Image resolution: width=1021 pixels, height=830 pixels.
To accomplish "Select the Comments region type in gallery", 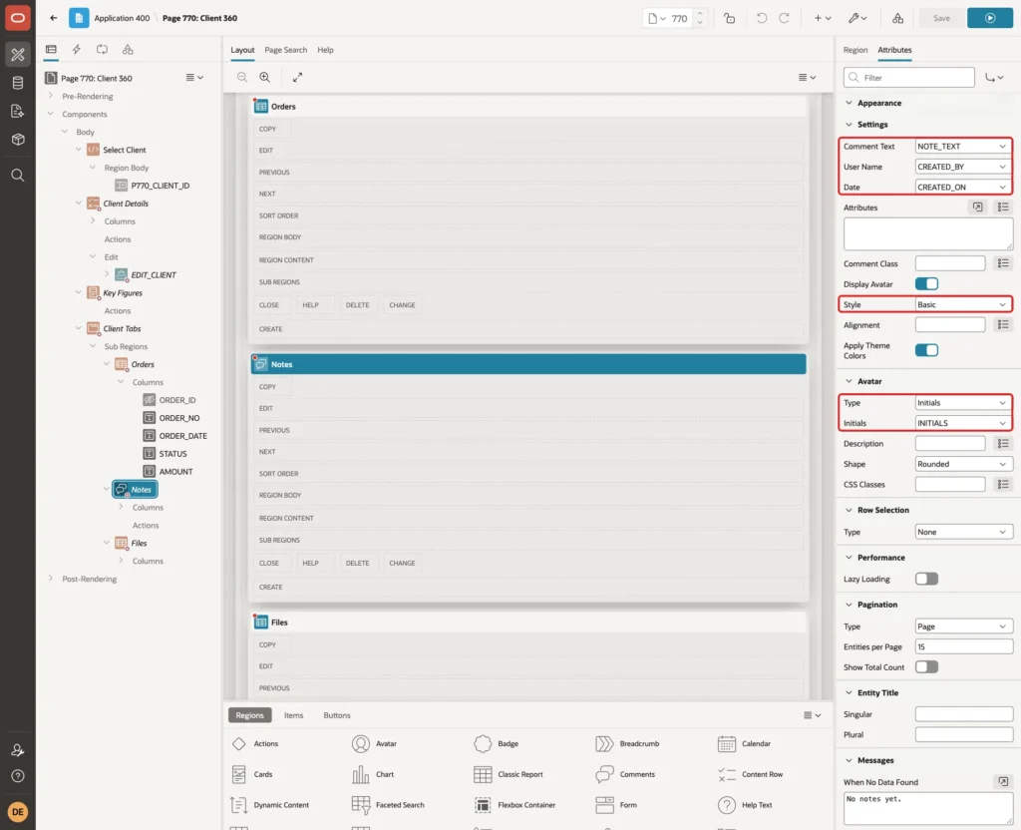I will point(626,774).
